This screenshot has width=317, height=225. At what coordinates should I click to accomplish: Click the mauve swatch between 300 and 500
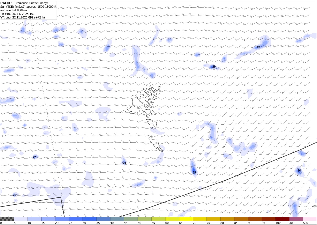tap(296, 219)
